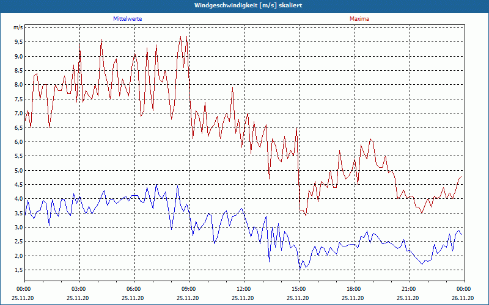Click the y-axis value '7,0'

coord(20,113)
